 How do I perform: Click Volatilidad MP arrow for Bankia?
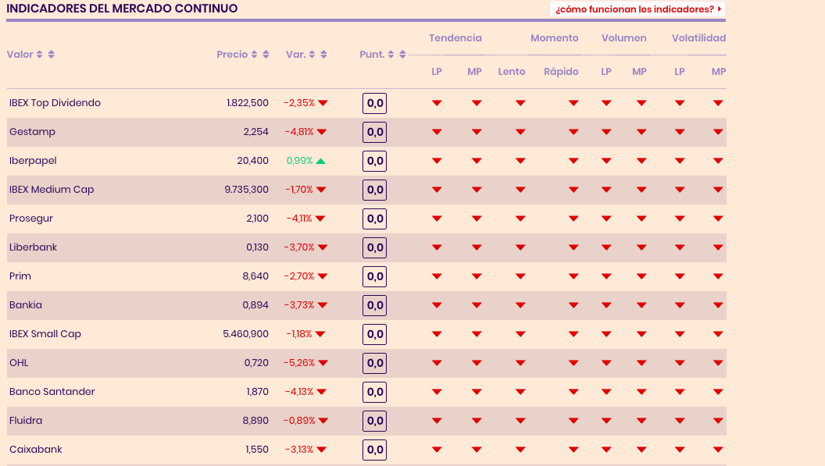[718, 305]
